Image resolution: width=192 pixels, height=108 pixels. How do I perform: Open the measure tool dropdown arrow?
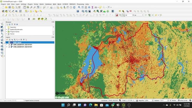98,7
